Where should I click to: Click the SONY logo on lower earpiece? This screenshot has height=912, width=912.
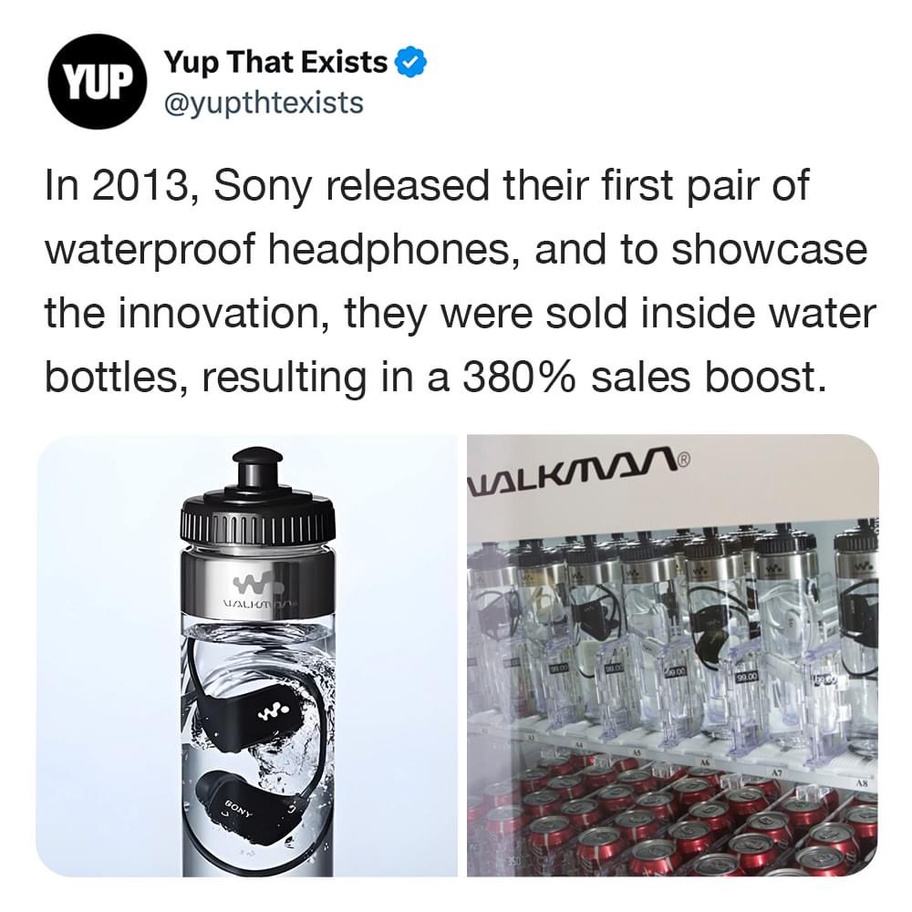(x=239, y=808)
